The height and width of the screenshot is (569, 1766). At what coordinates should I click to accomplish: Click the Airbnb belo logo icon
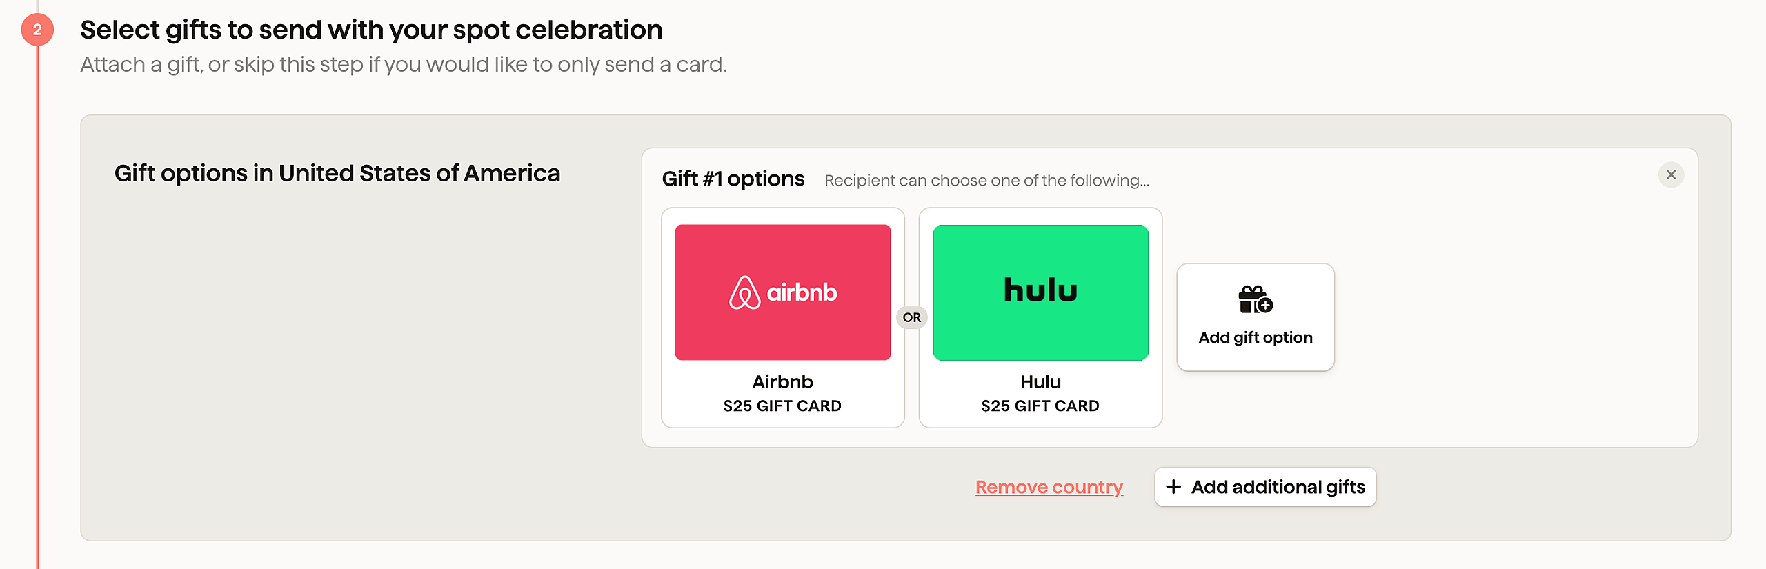pyautogui.click(x=744, y=292)
